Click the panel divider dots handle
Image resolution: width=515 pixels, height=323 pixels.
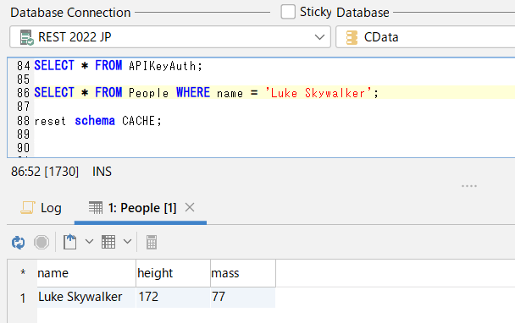pyautogui.click(x=469, y=186)
